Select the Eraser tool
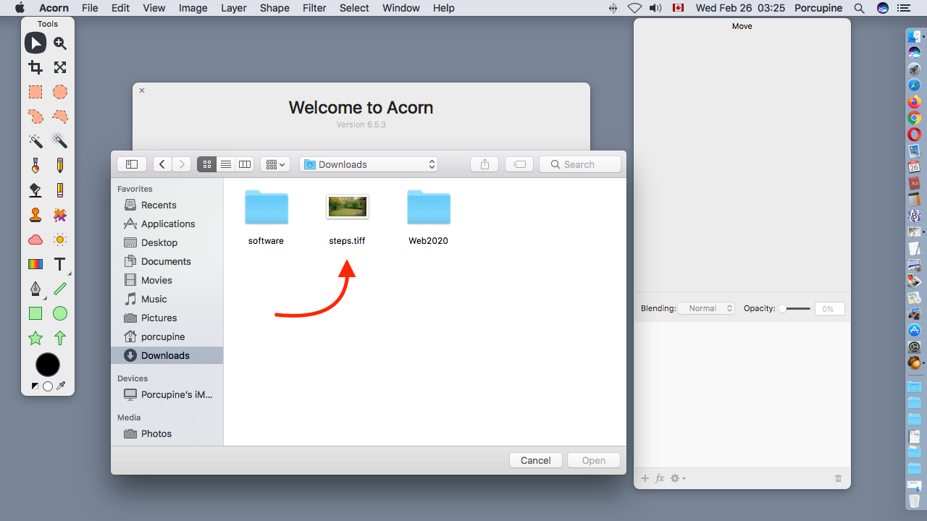This screenshot has width=927, height=521. (60, 190)
